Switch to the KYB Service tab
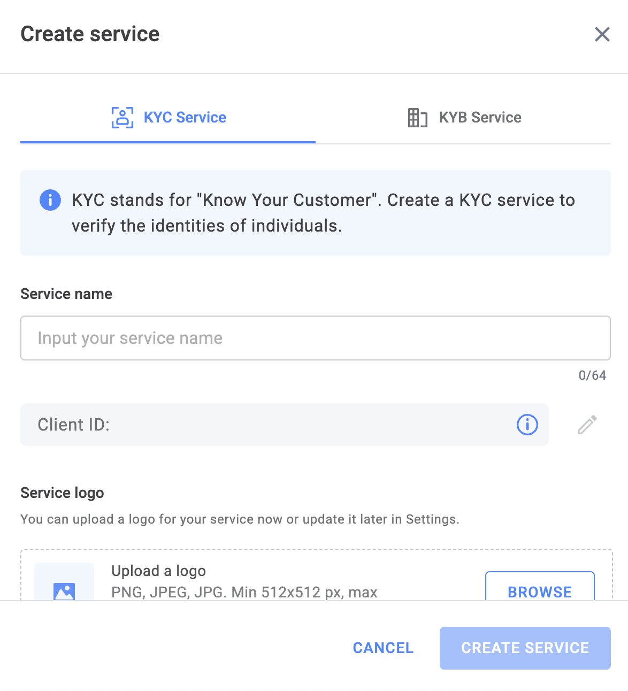The image size is (628, 691). coord(463,118)
